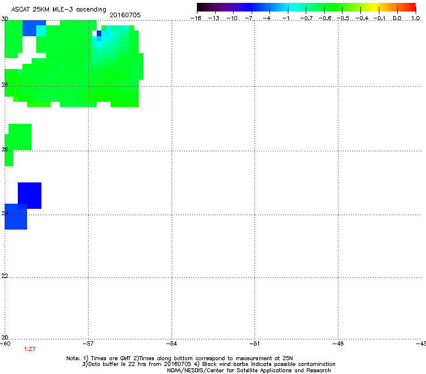
Task: Click the latitude label "26"
Action: click(x=5, y=150)
